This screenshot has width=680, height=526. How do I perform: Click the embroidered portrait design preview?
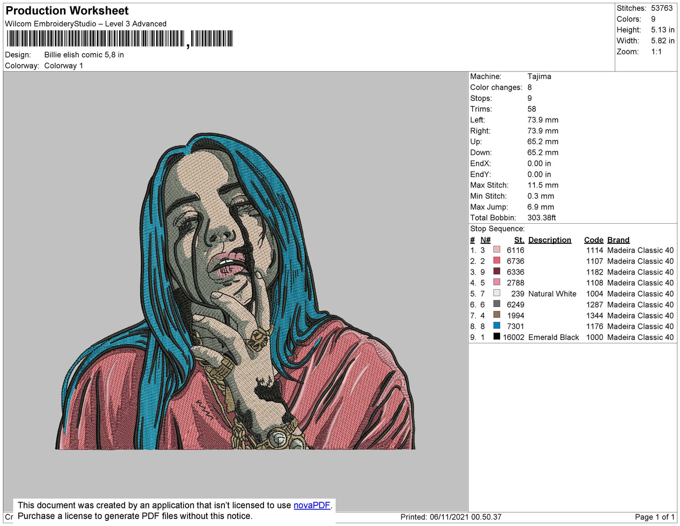point(235,291)
